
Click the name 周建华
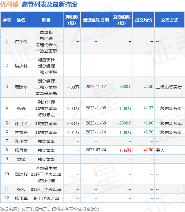click(21, 87)
